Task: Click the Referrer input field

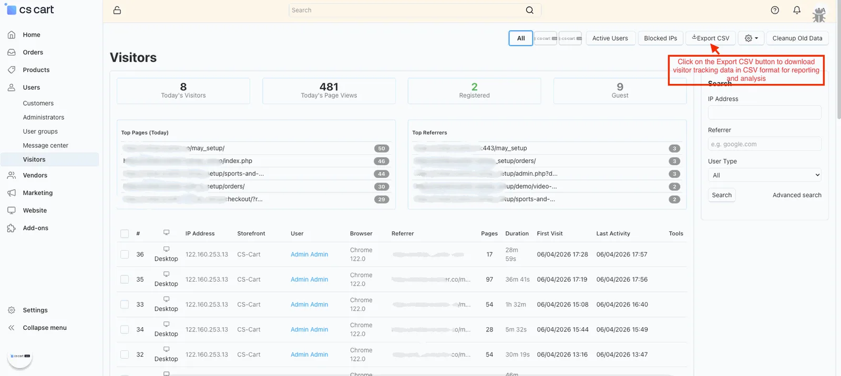Action: (764, 144)
